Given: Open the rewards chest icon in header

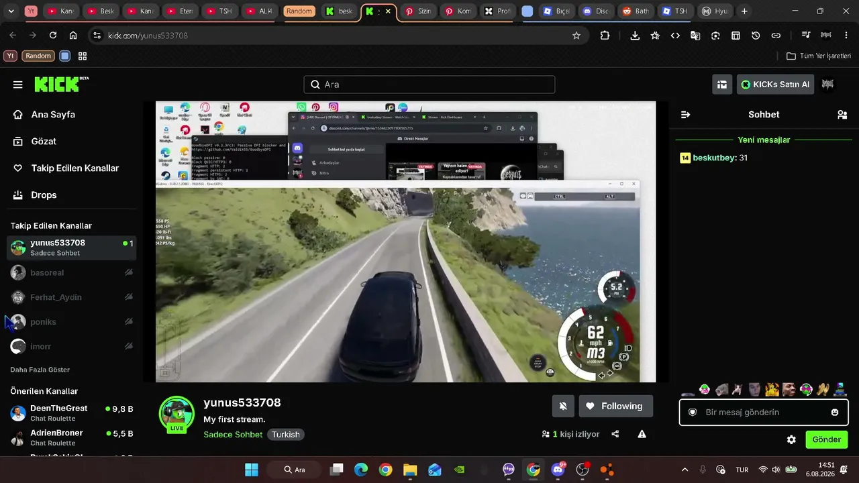Looking at the screenshot, I should click(x=722, y=85).
